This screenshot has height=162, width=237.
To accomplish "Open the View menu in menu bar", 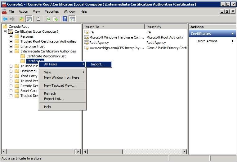I will (36, 11).
